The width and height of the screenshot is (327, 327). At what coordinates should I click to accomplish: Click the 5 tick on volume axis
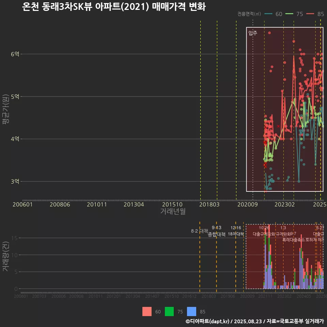pyautogui.click(x=16, y=272)
